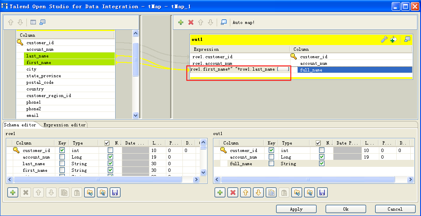This screenshot has width=421, height=216.
Task: Select the Schema editor tab
Action: [20, 125]
